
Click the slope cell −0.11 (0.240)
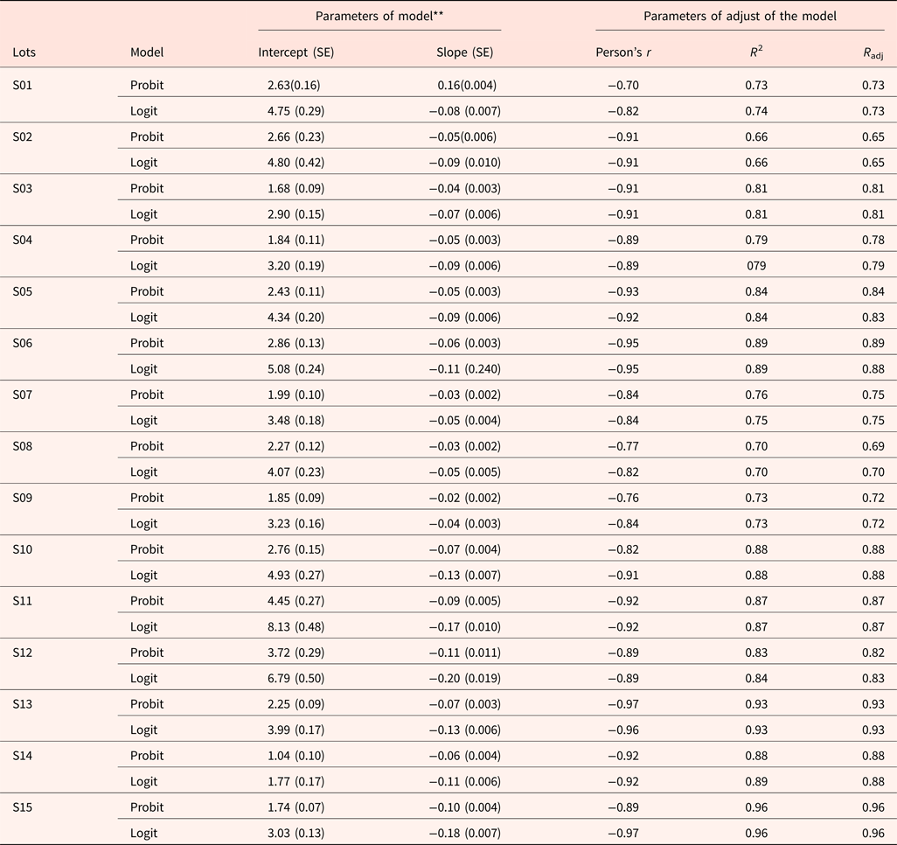coord(464,369)
